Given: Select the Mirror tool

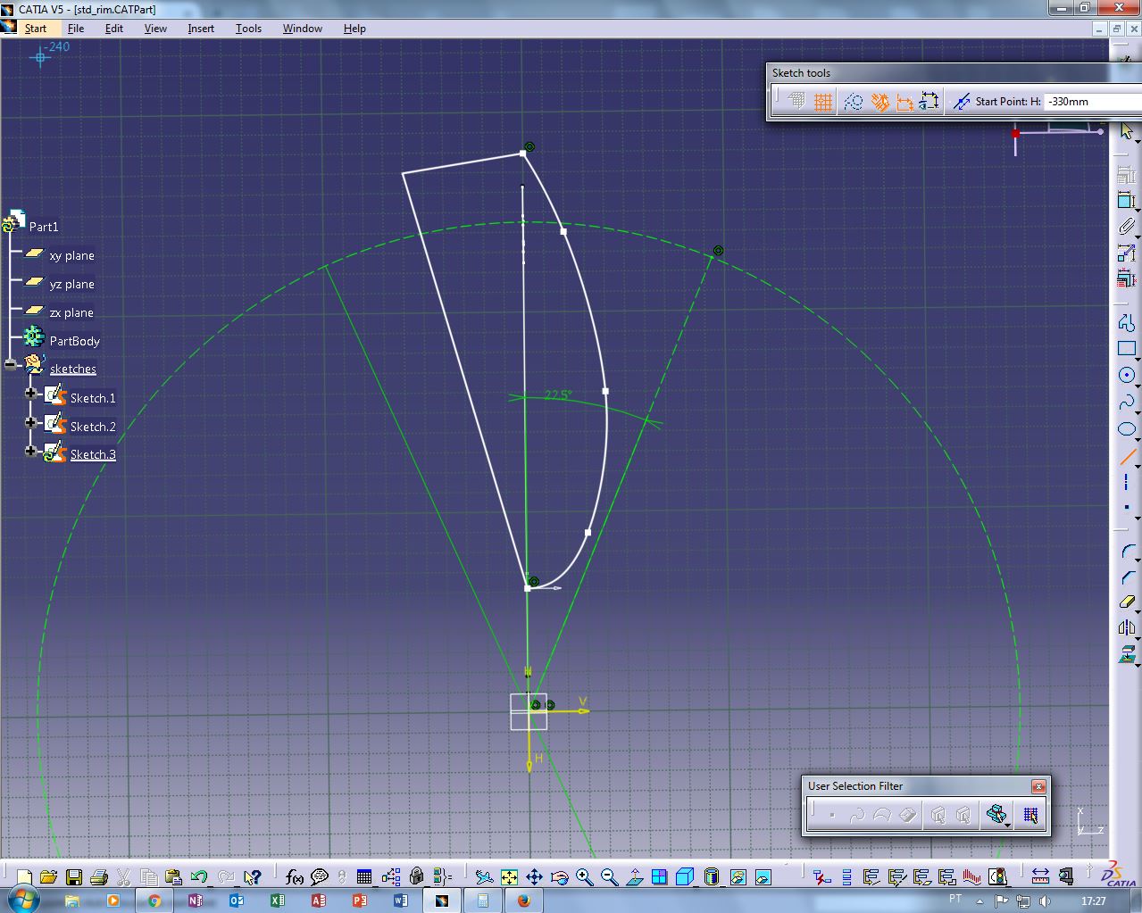Looking at the screenshot, I should [x=1126, y=628].
